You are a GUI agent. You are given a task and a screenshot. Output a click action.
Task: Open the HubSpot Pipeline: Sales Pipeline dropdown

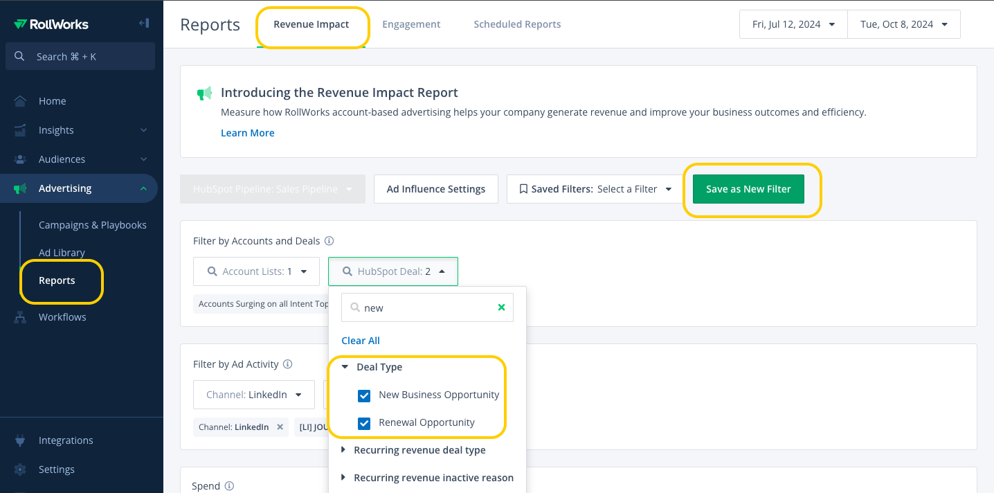point(273,189)
